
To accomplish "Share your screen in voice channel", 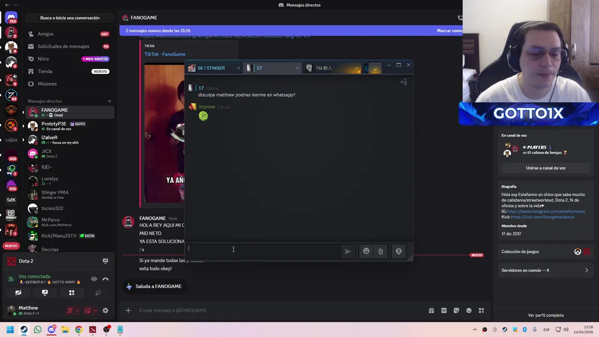I will click(45, 293).
